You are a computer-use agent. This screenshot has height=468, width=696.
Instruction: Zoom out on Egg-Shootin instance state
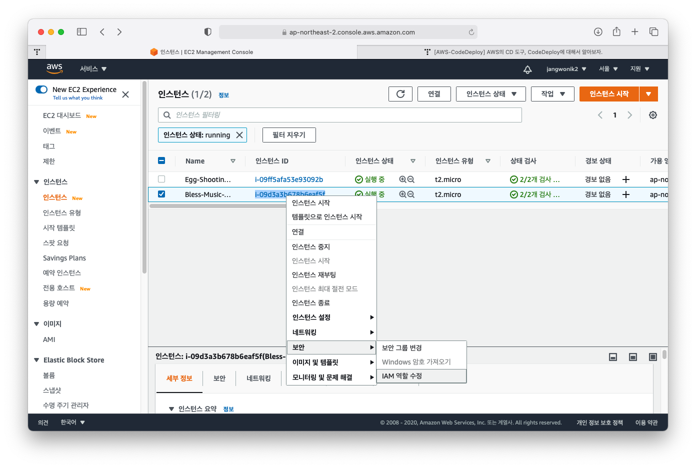[x=411, y=179]
